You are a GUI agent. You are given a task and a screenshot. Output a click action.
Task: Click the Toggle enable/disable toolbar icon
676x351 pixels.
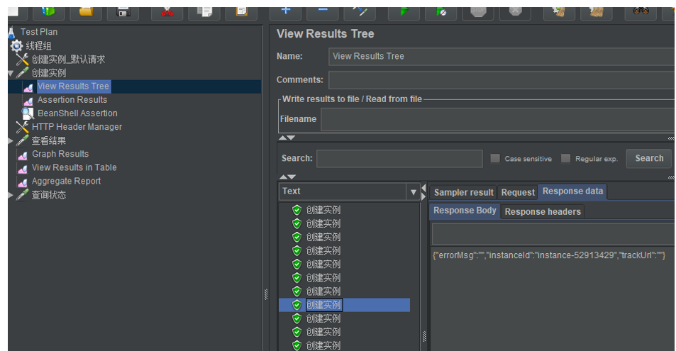click(360, 12)
